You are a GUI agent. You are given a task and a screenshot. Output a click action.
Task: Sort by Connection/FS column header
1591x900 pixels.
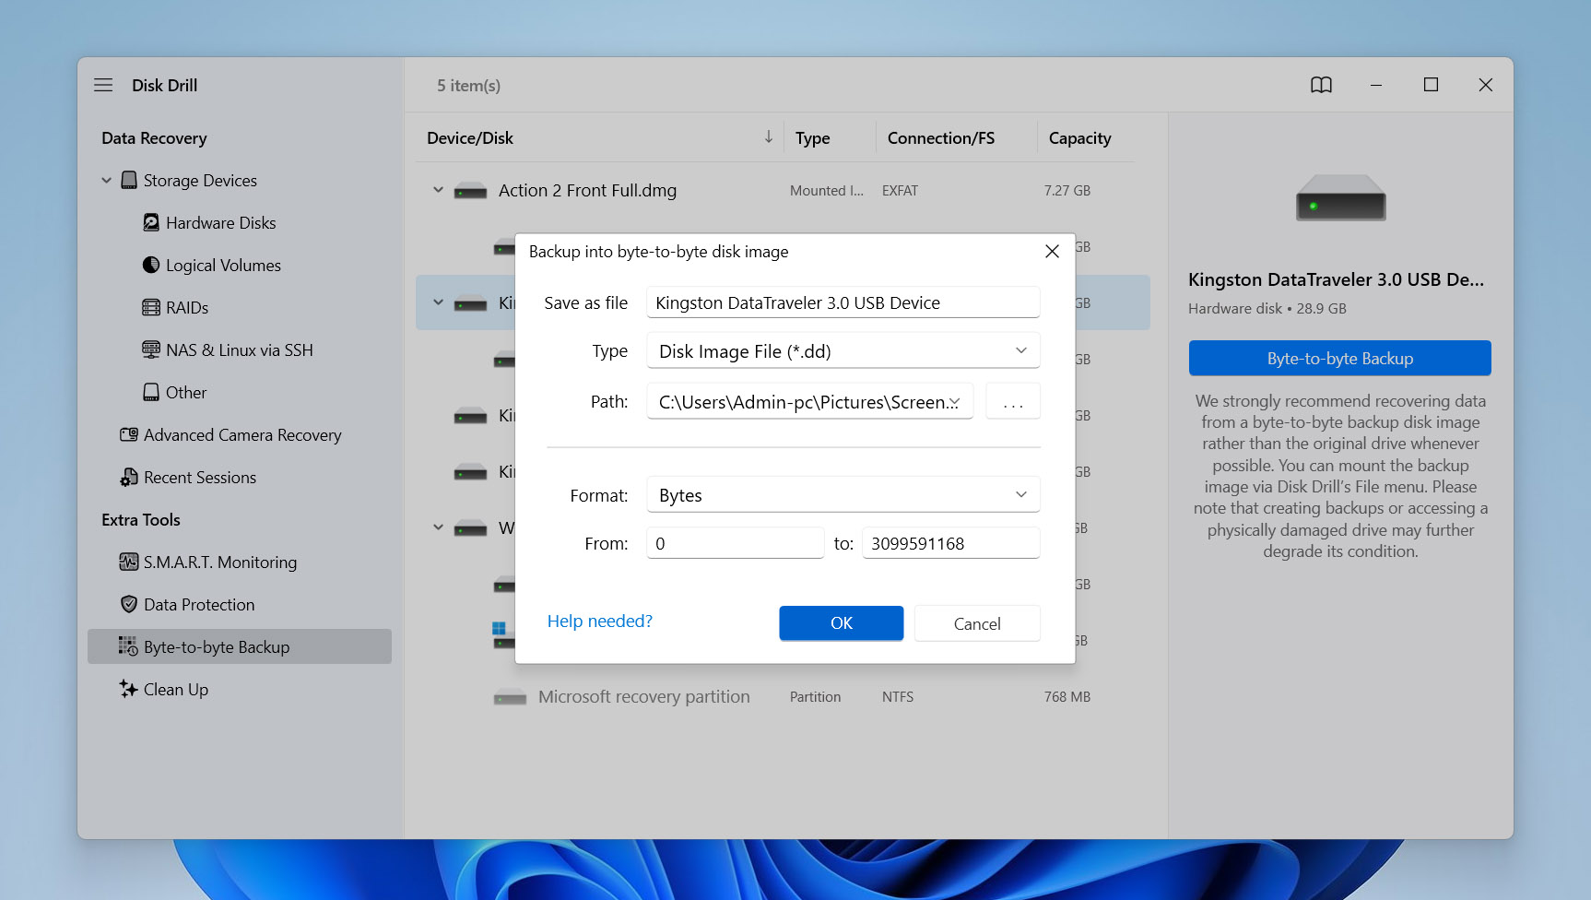(941, 137)
